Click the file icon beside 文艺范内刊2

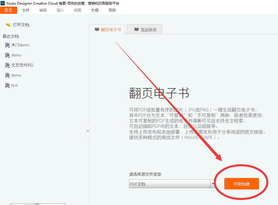coord(7,65)
